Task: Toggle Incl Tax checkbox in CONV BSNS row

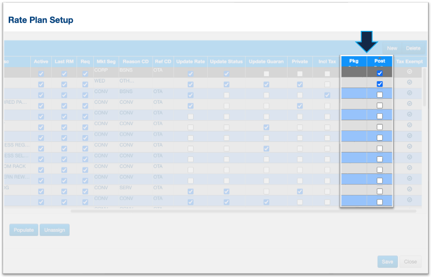Action: [x=327, y=95]
